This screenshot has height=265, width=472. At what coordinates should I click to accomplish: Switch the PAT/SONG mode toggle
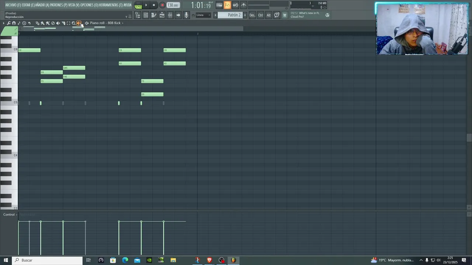(x=138, y=5)
